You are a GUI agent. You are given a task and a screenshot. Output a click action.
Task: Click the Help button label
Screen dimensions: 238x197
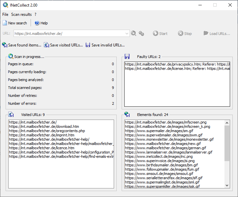44,23
